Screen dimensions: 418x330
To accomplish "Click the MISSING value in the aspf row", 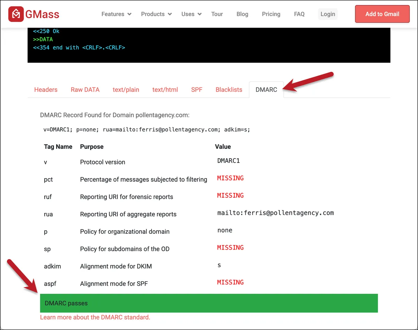I will 230,283.
